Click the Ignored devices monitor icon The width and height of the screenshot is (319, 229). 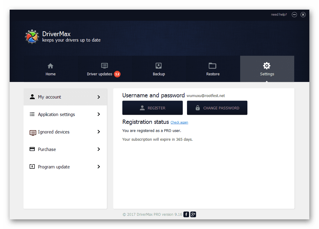coord(33,133)
